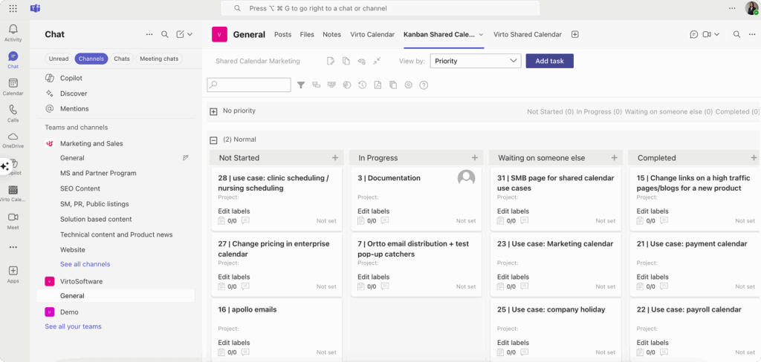The width and height of the screenshot is (761, 362).
Task: Click the collapse arrows icon near View by
Action: [x=377, y=61]
